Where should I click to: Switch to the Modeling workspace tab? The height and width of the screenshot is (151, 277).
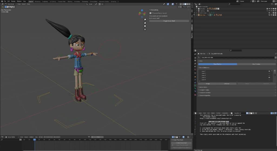point(37,1)
